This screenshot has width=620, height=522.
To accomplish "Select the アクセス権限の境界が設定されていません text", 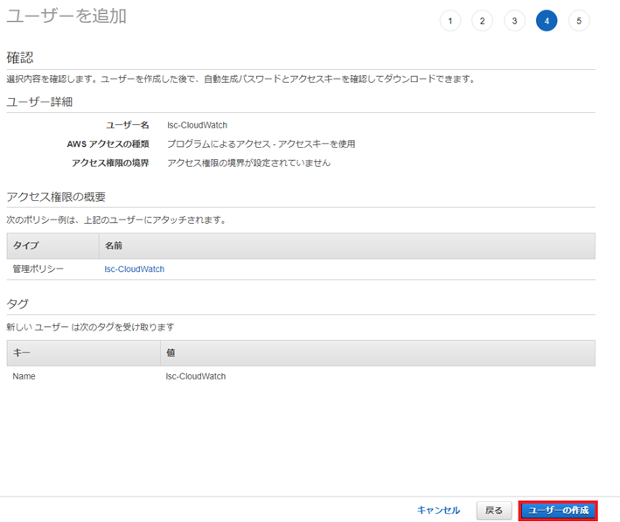I will click(248, 163).
